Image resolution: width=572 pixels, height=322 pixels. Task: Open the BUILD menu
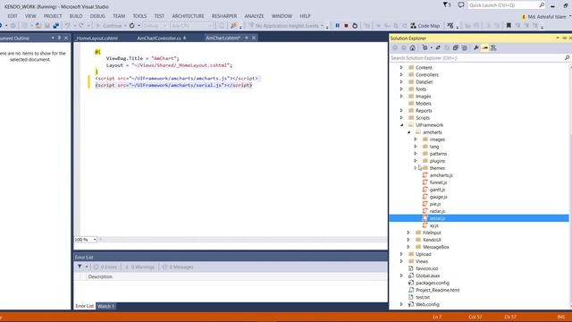[76, 16]
